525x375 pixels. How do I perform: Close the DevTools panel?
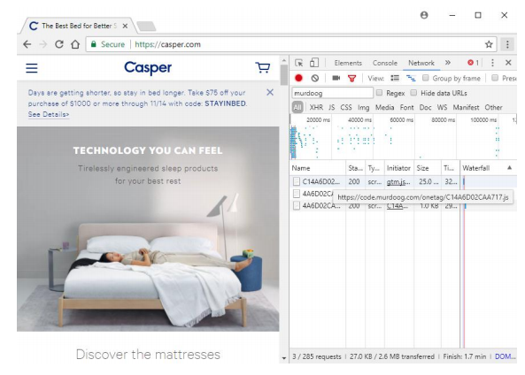point(508,63)
